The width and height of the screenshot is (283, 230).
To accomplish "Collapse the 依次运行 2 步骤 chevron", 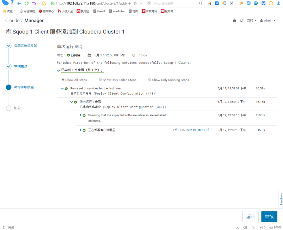I will (72, 102).
